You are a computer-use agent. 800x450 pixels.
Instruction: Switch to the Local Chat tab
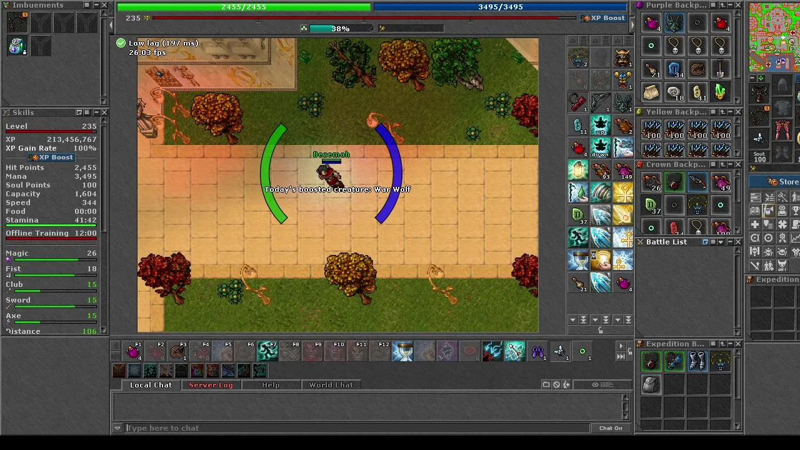point(151,385)
